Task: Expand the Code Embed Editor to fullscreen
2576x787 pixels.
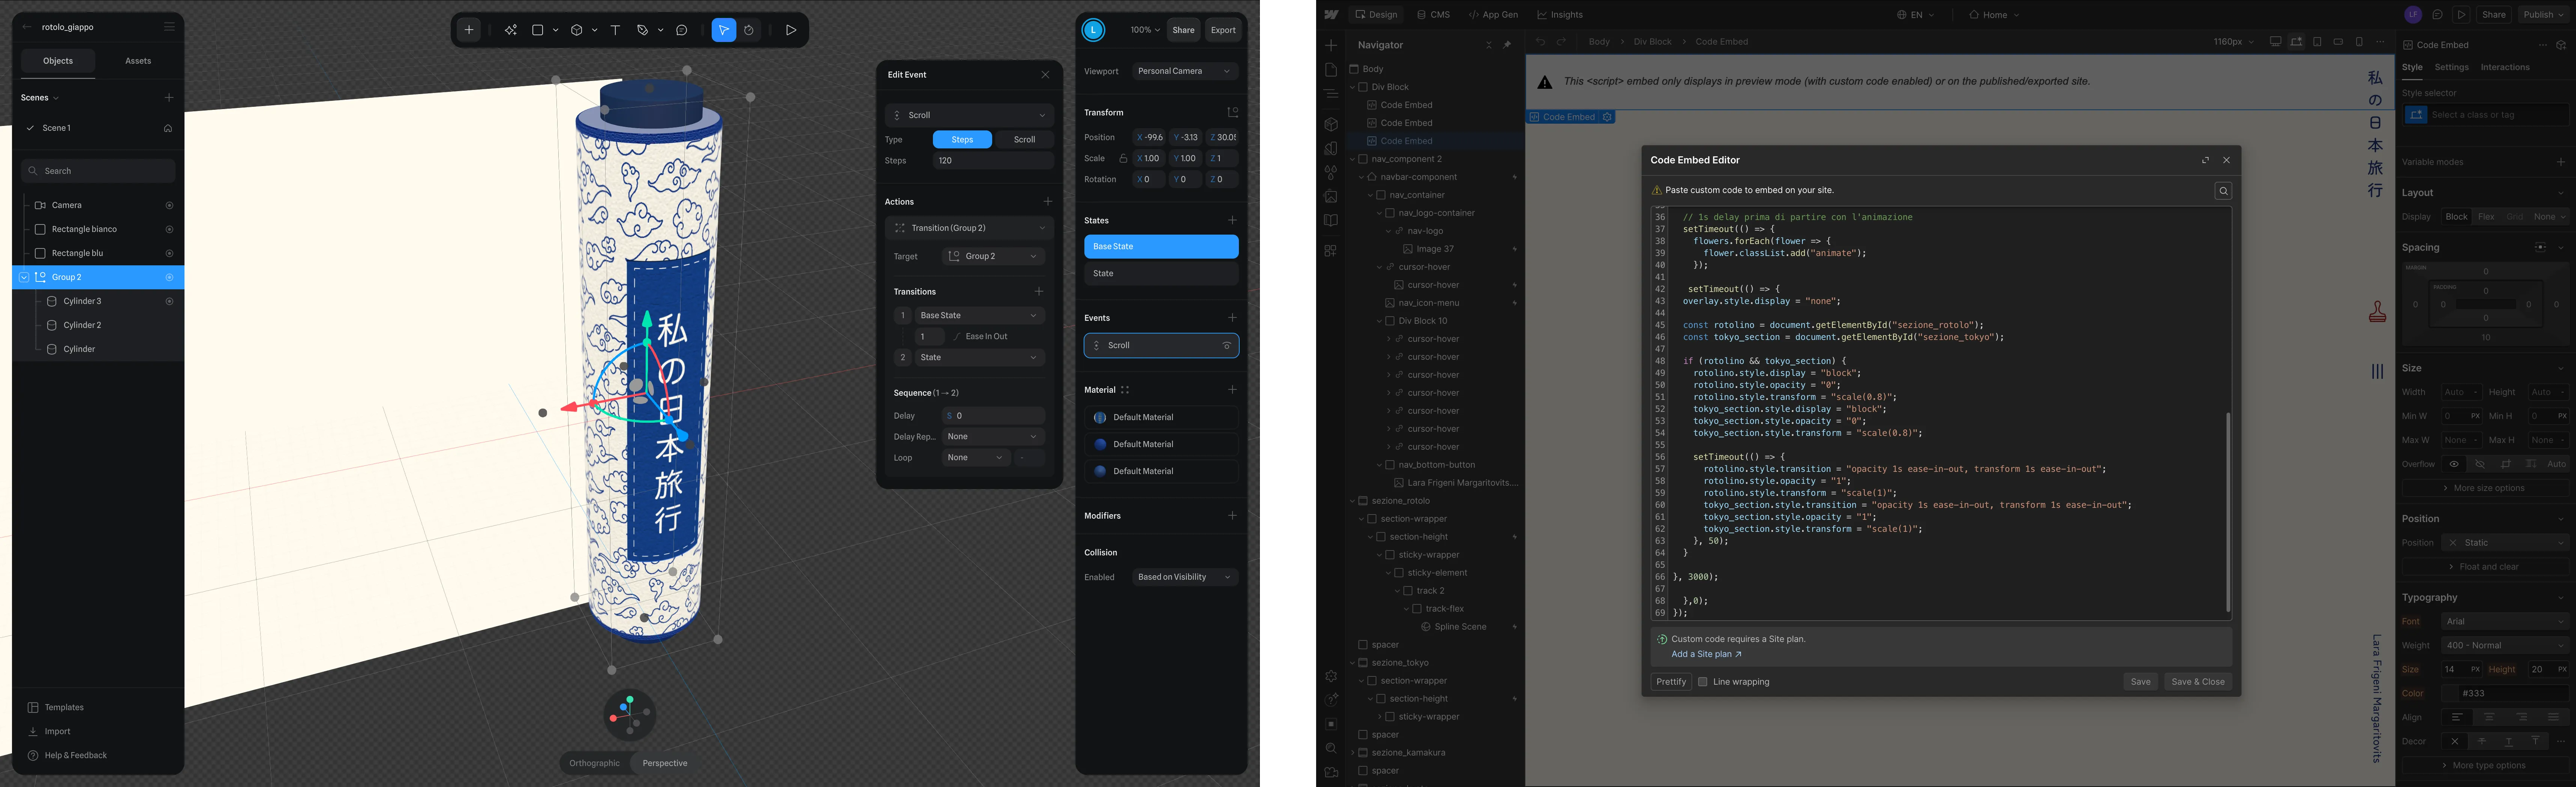Action: pos(2205,160)
